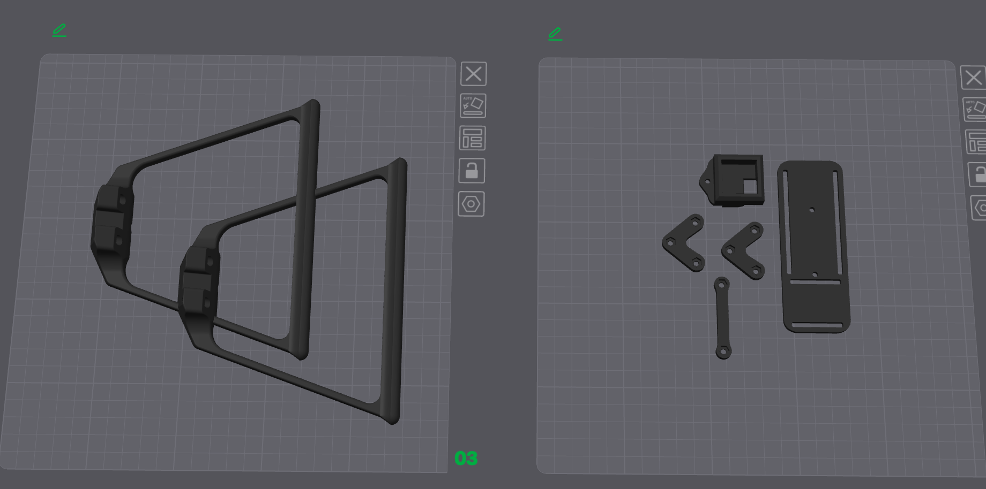Open the hexagon settings icon on plate 03

click(x=471, y=204)
